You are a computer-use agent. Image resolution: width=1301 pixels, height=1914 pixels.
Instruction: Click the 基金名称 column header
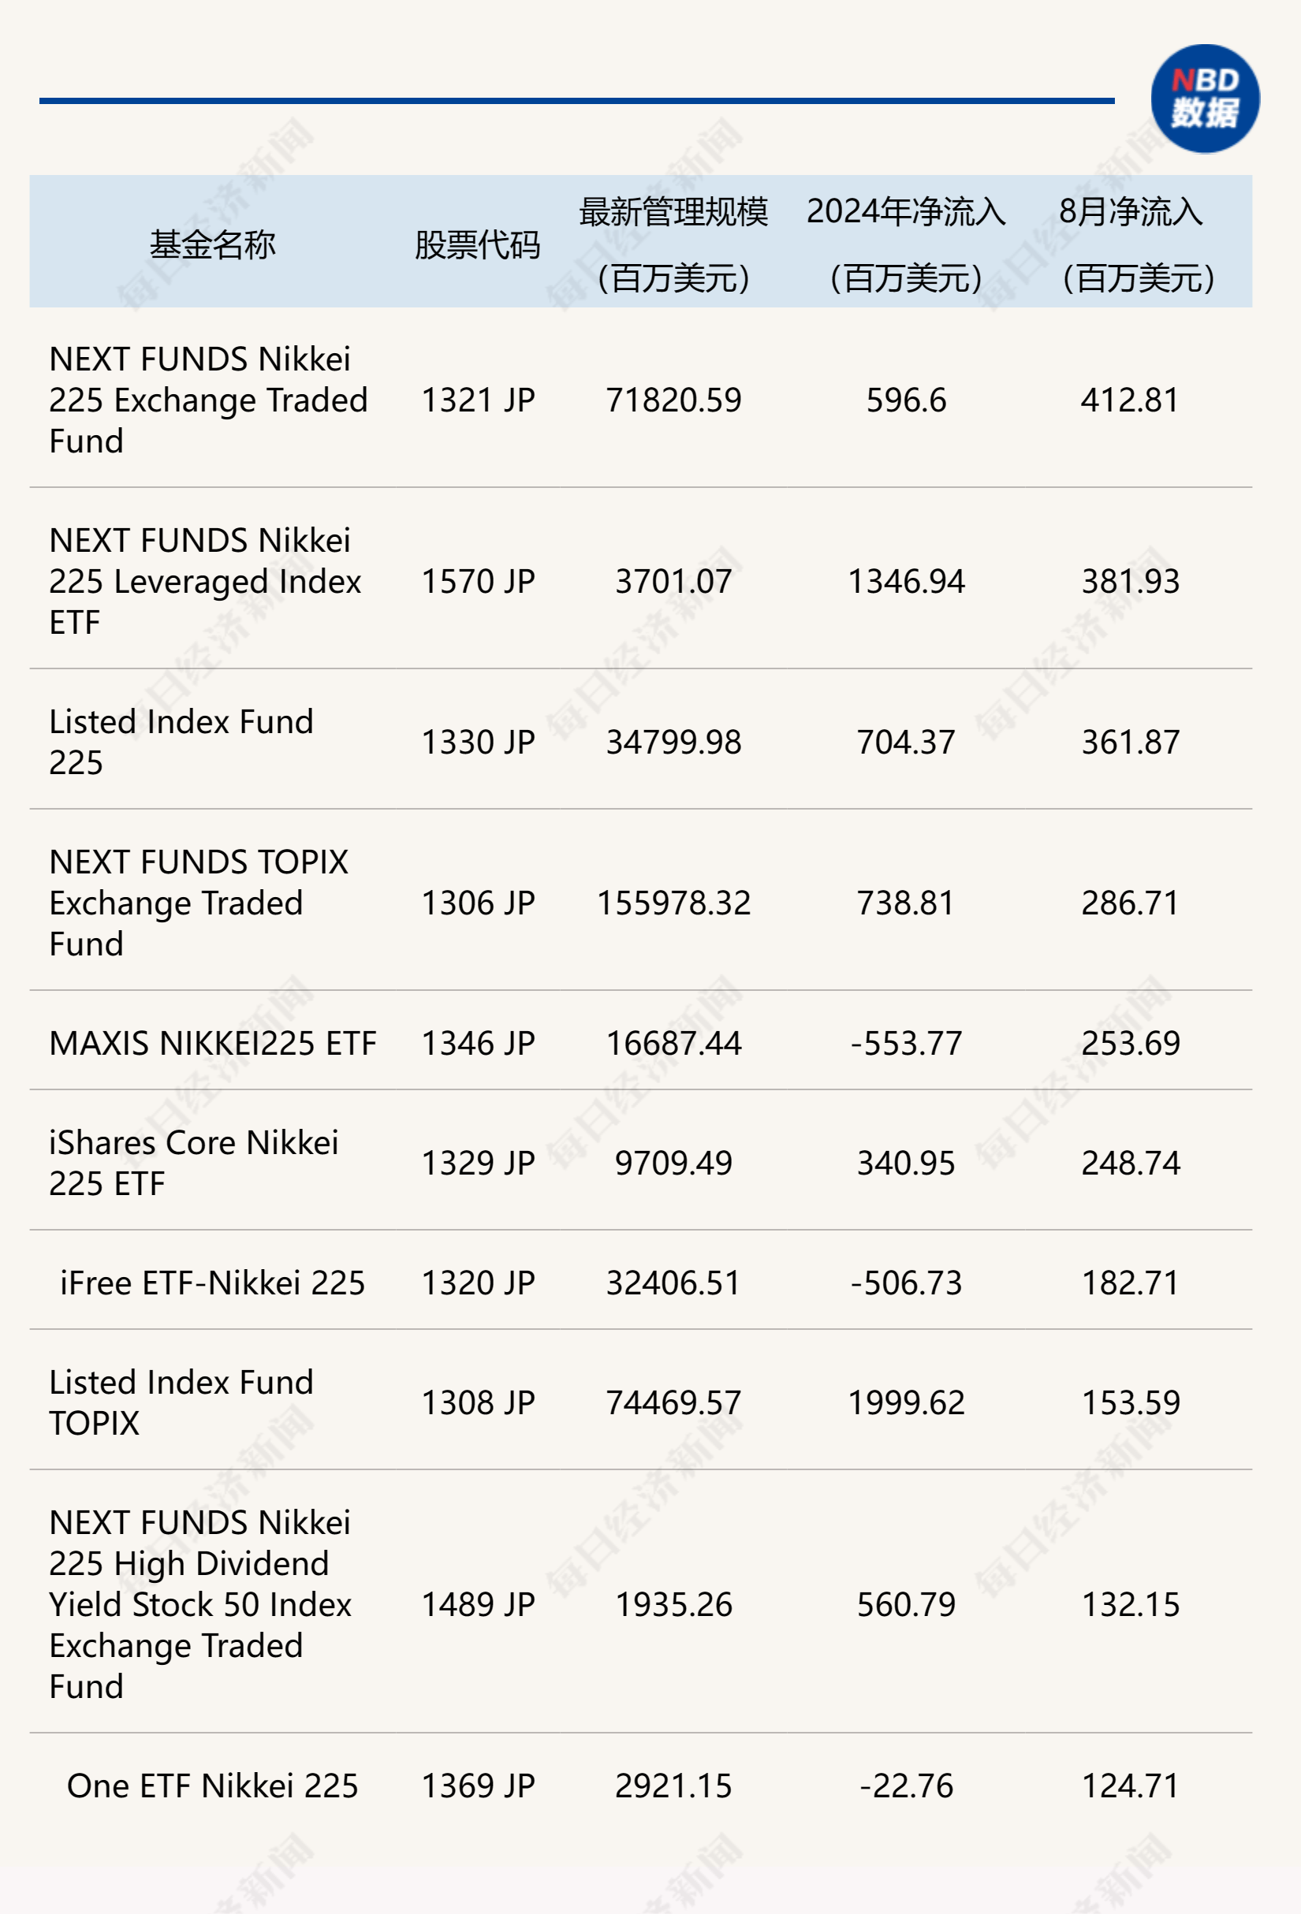coord(212,244)
